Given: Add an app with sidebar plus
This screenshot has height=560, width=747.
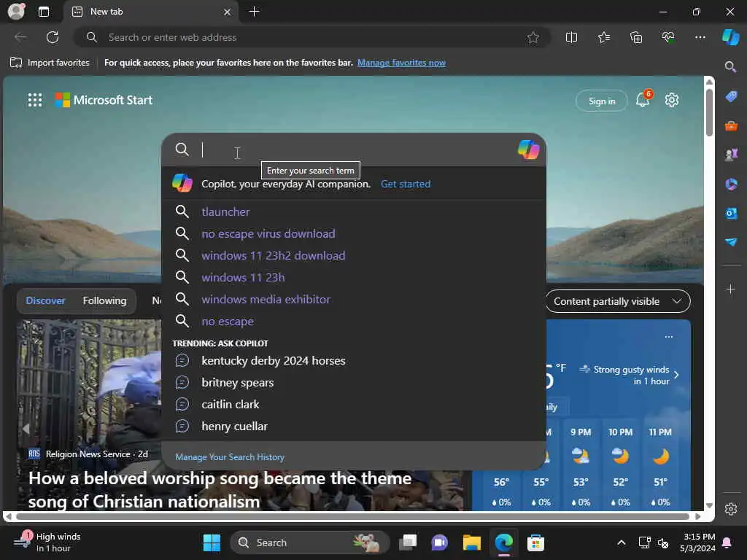Looking at the screenshot, I should pyautogui.click(x=731, y=289).
